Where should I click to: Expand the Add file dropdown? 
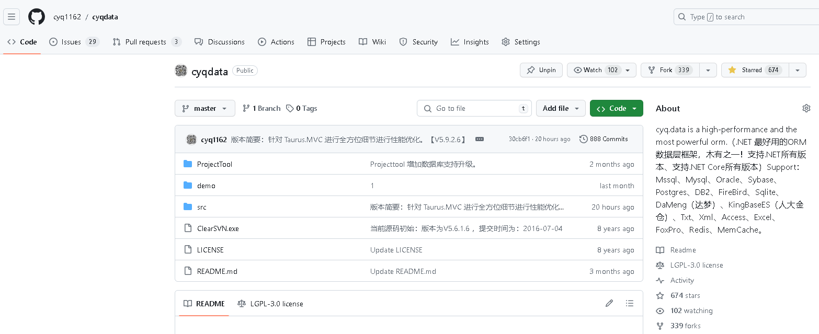click(561, 108)
